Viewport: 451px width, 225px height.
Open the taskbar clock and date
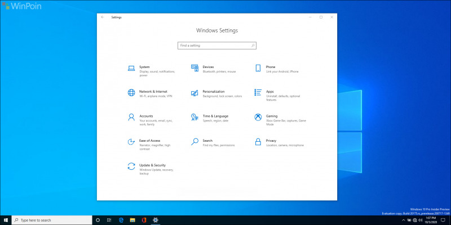click(430, 220)
